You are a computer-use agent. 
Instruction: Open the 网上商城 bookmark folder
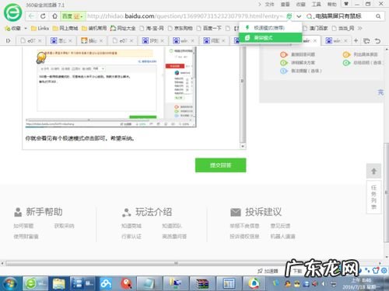click(x=65, y=28)
